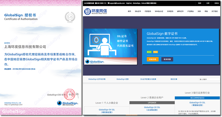Switch to 相关文章 tab

pos(174,79)
